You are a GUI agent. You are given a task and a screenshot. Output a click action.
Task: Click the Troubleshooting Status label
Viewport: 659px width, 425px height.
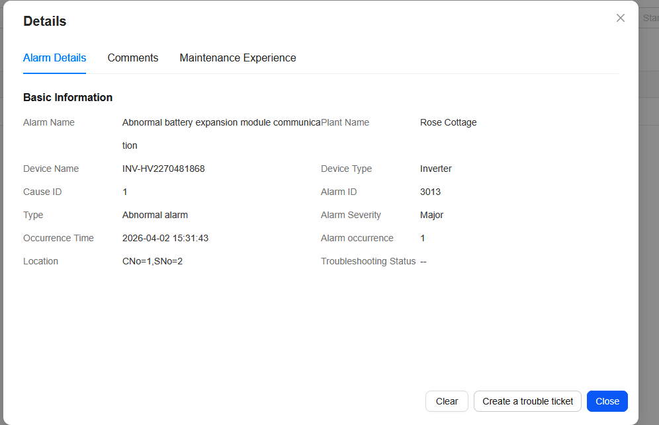pos(368,262)
